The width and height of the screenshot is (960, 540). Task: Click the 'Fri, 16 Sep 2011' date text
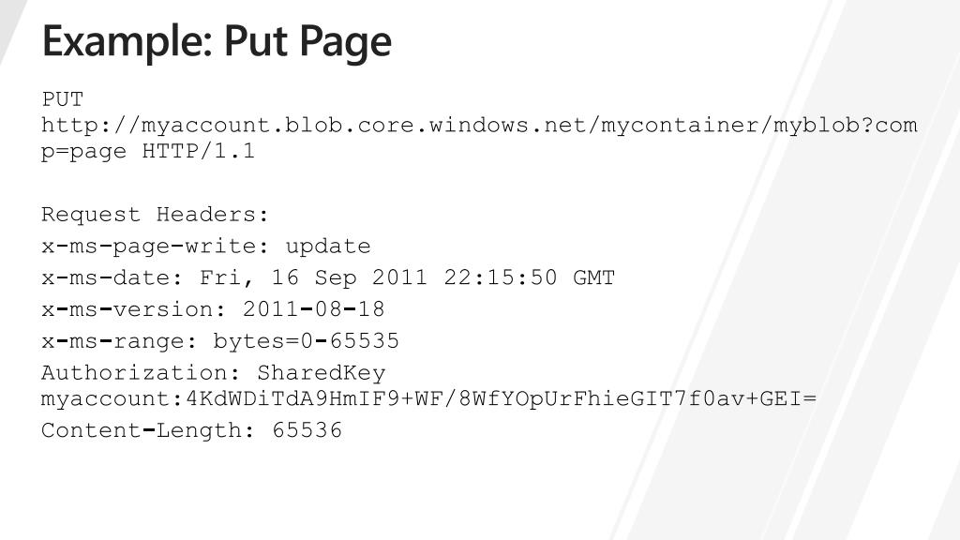(x=313, y=277)
